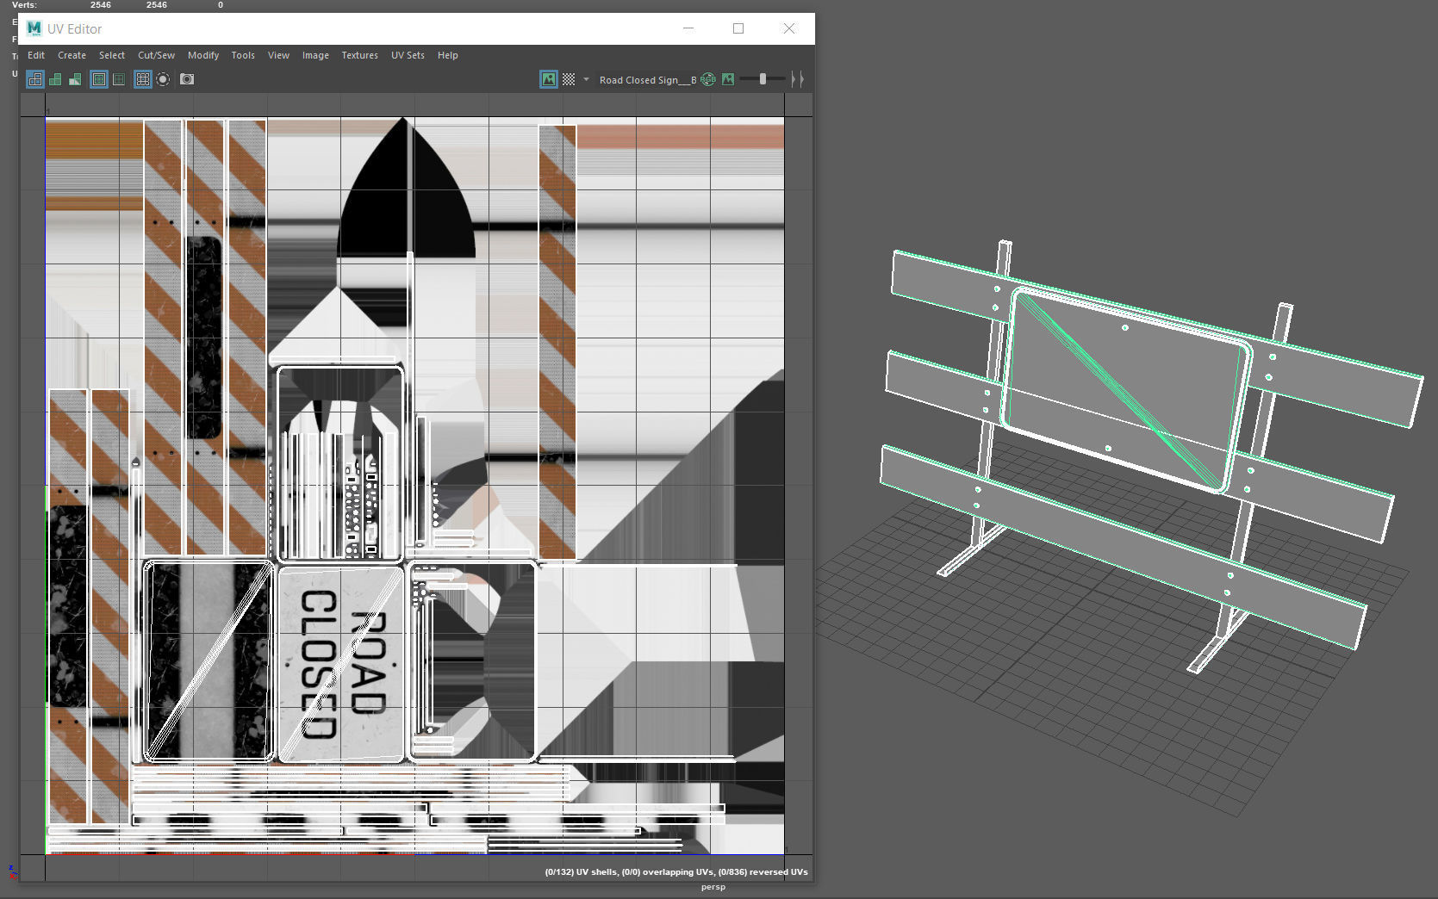Take a UV snapshot with camera icon
Viewport: 1438px width, 899px height.
(x=187, y=79)
